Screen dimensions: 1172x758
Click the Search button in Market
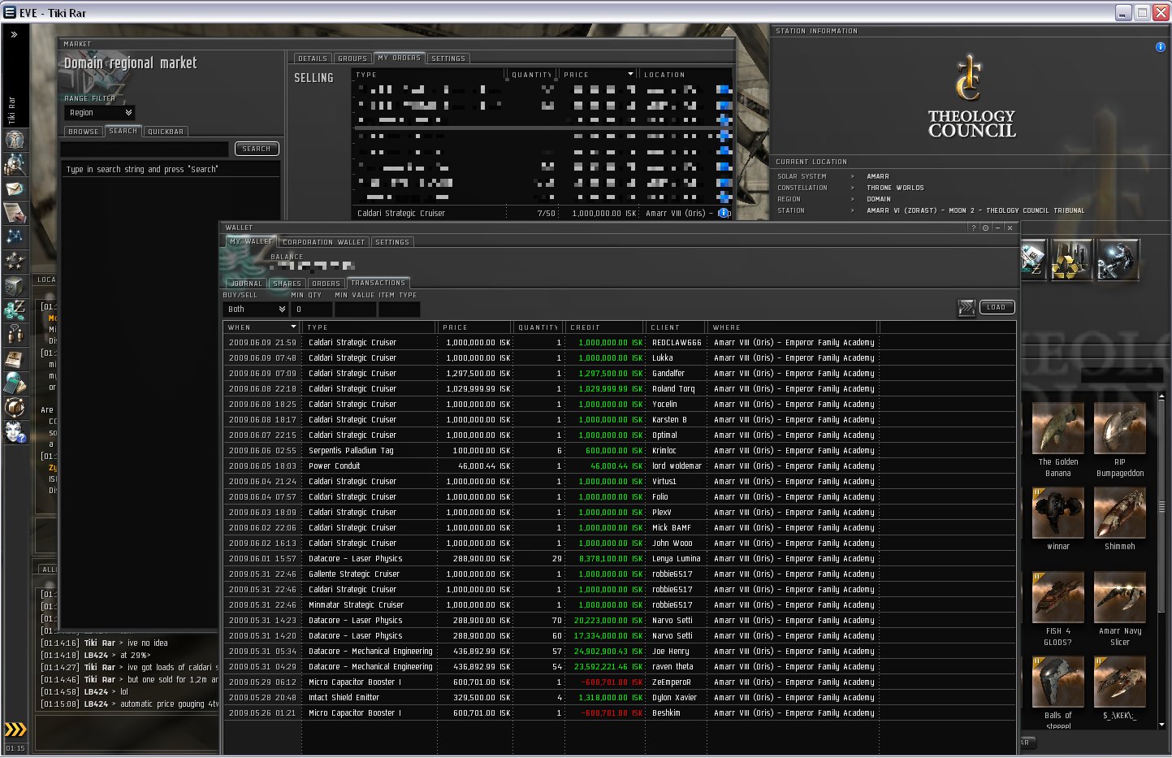(x=257, y=149)
